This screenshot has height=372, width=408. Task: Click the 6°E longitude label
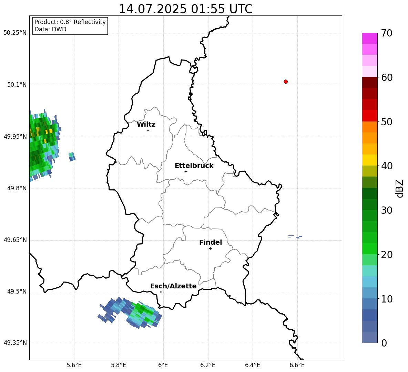point(163,365)
